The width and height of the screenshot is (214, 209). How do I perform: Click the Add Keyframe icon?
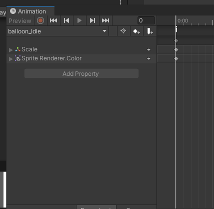pyautogui.click(x=136, y=31)
